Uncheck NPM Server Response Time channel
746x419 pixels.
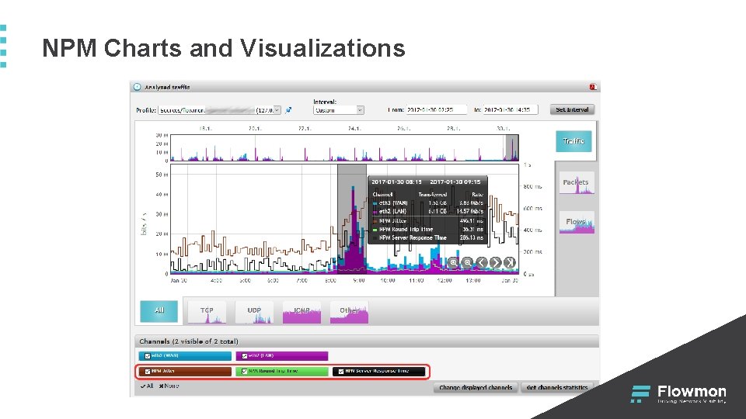coord(341,372)
